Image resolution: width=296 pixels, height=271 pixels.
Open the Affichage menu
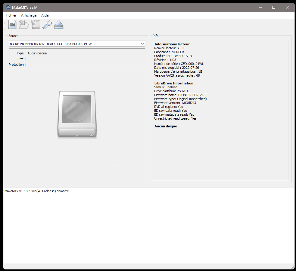29,15
